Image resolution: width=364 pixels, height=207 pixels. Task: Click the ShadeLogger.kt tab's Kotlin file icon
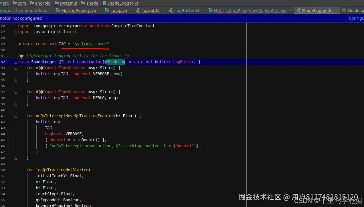[x=298, y=11]
